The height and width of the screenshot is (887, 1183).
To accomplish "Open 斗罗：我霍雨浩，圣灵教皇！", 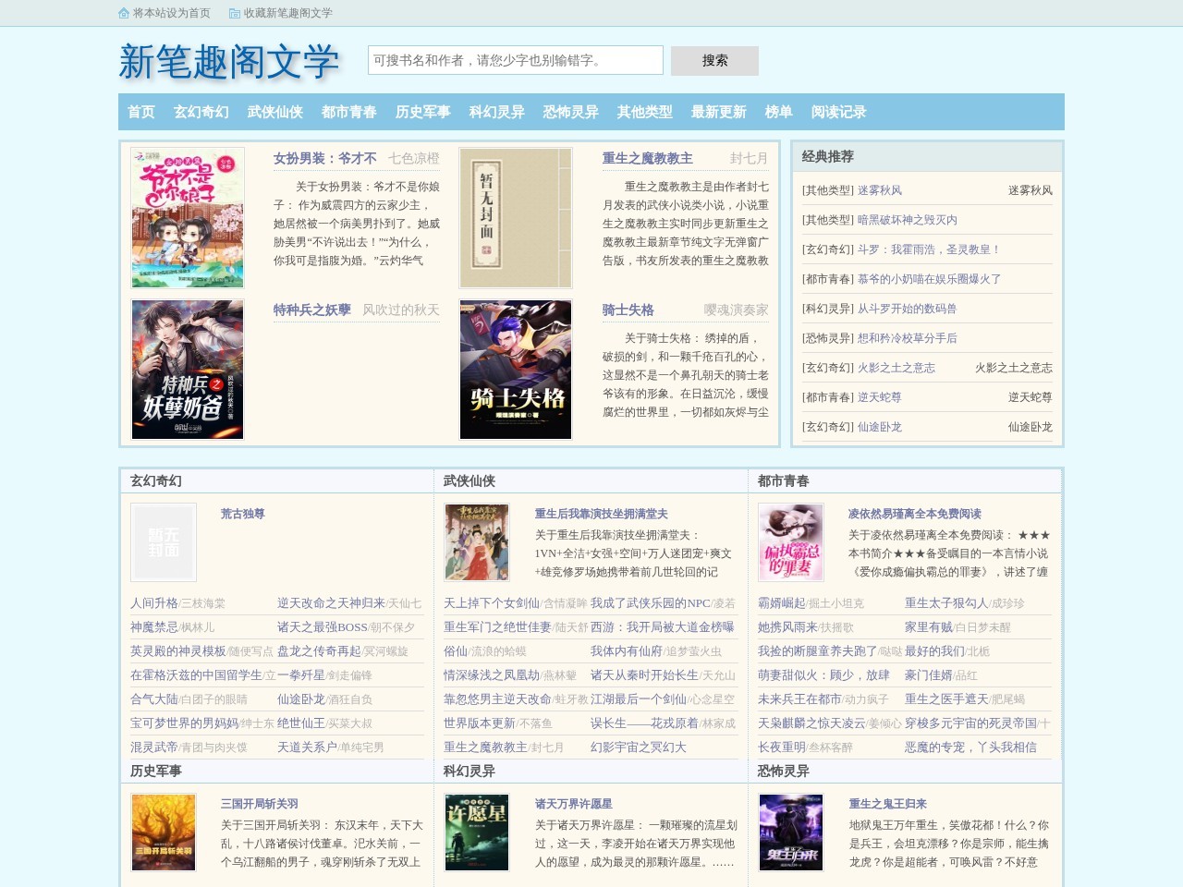I will [930, 249].
